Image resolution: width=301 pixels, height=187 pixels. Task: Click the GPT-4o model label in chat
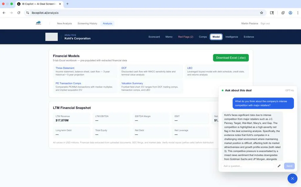click(x=290, y=90)
